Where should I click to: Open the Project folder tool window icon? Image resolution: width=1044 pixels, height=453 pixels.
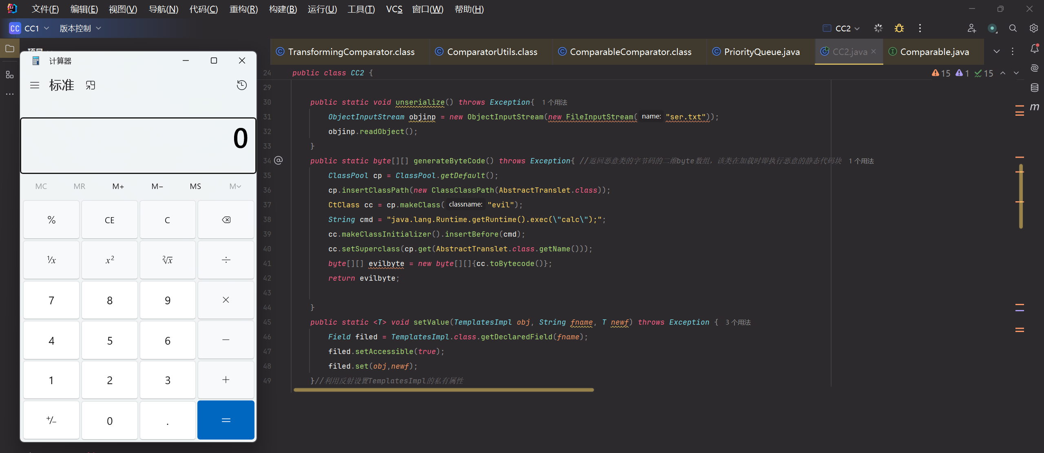[x=10, y=49]
